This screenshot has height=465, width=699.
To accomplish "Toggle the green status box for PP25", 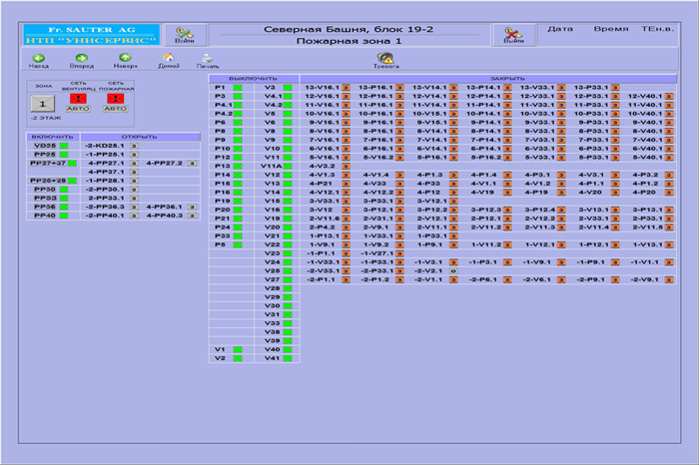I will (x=64, y=155).
